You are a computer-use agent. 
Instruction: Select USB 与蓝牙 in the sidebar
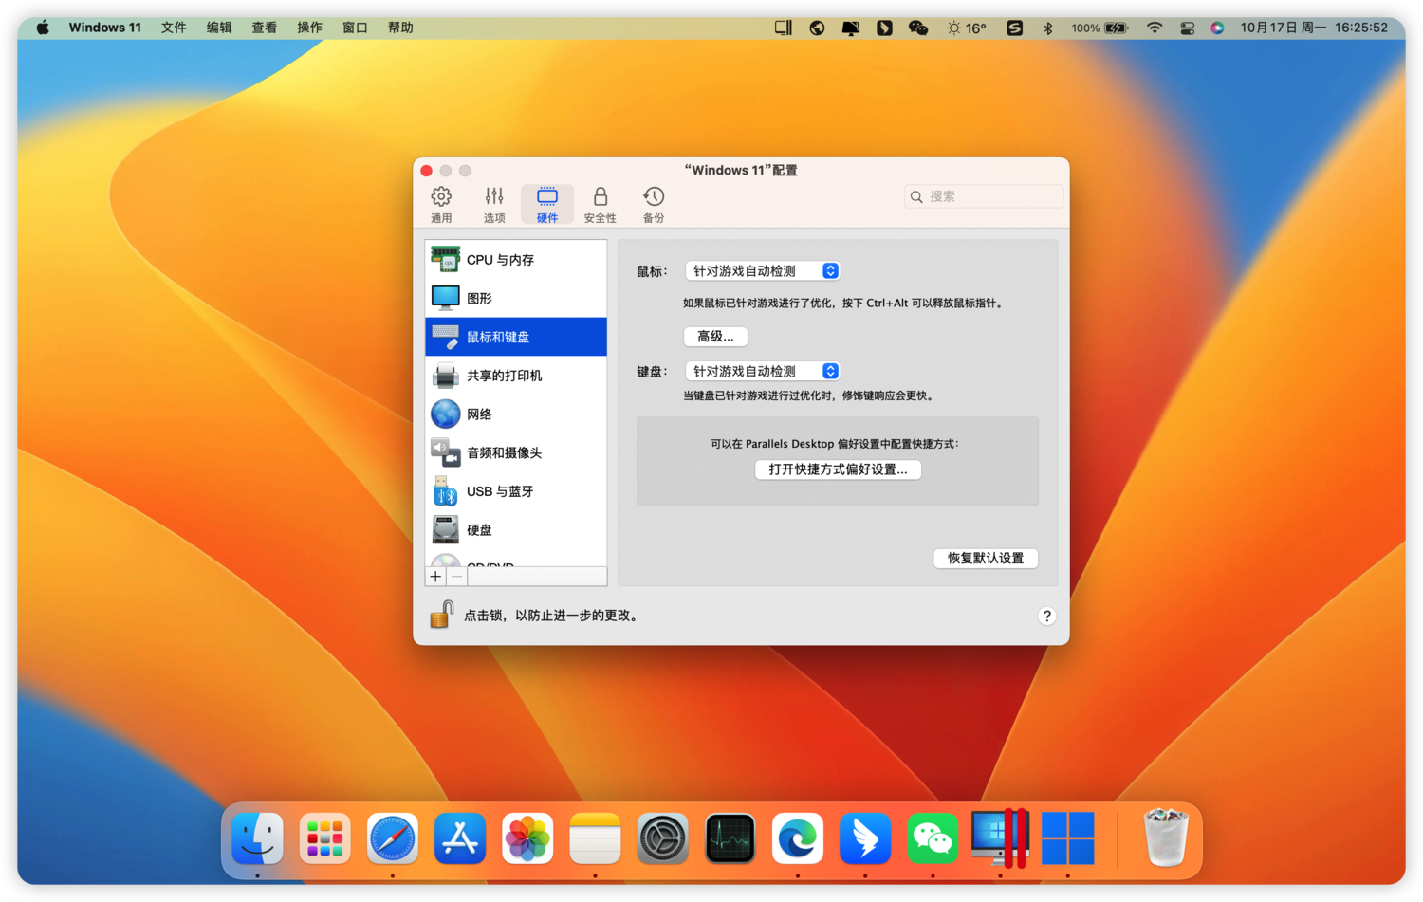(x=516, y=491)
